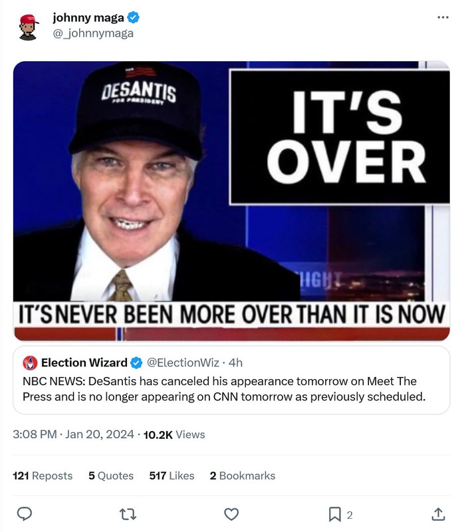Click the 3:08 PM Jan 20, 2024 timestamp
The image size is (462, 532).
point(73,434)
